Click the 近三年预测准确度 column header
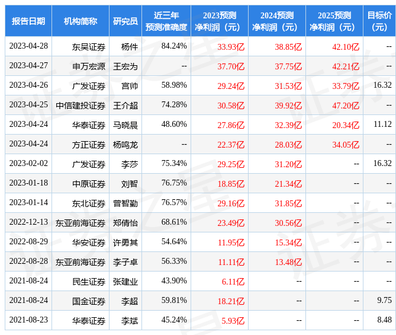The height and width of the screenshot is (335, 396). click(166, 21)
